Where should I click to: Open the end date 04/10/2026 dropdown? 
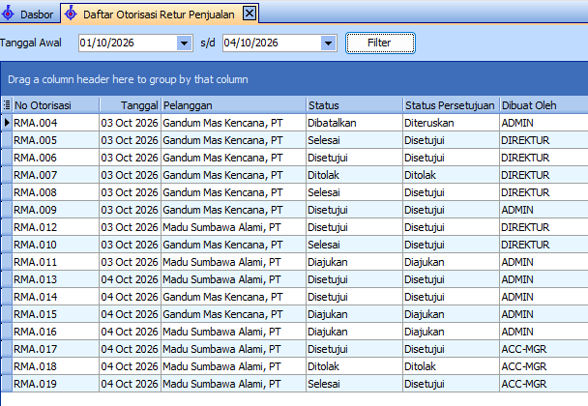pyautogui.click(x=328, y=43)
